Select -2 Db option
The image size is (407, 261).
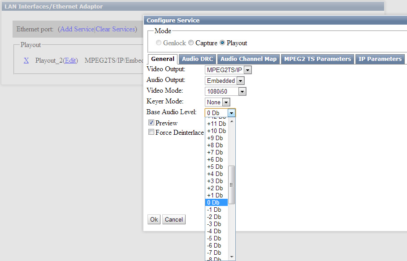(x=216, y=217)
